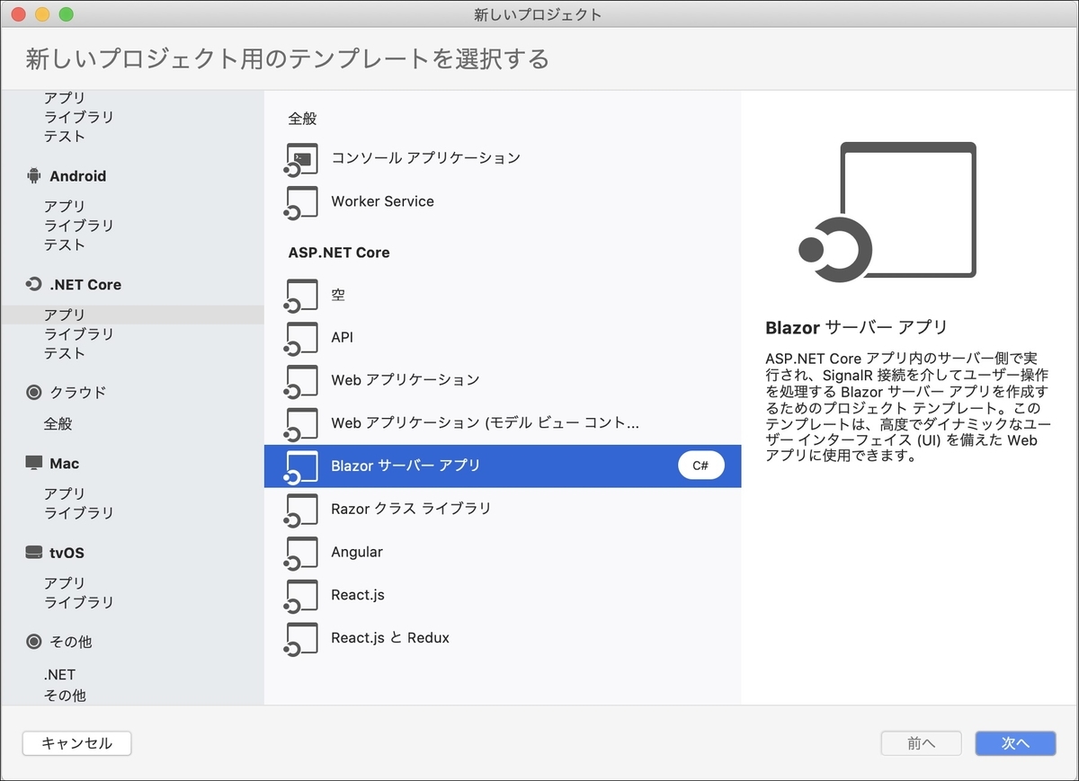The image size is (1079, 781).
Task: Click the Razor クラス ライブラリ template icon
Action: point(301,510)
